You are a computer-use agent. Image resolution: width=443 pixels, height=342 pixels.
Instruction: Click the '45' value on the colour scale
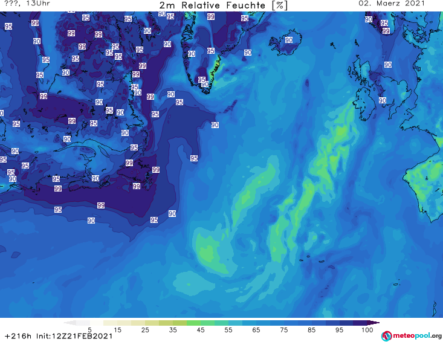pyautogui.click(x=201, y=330)
